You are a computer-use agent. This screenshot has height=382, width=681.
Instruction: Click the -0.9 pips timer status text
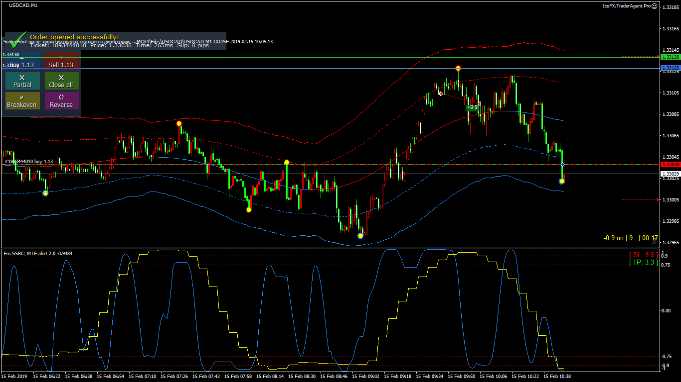(631, 238)
